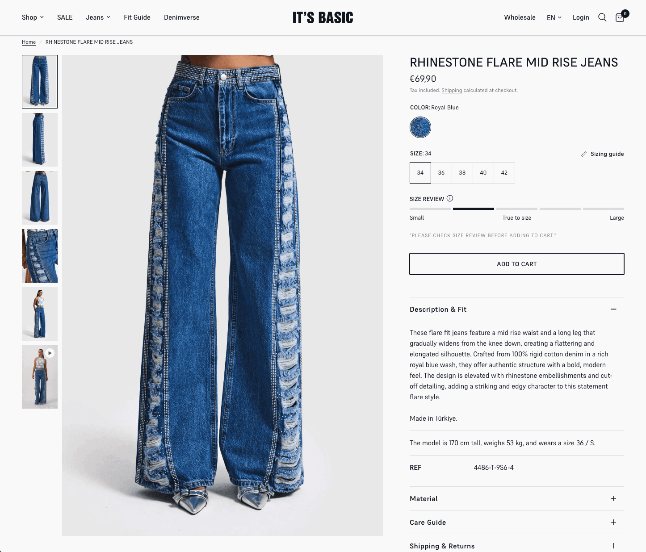Select size 40
This screenshot has height=552, width=646.
tap(483, 173)
